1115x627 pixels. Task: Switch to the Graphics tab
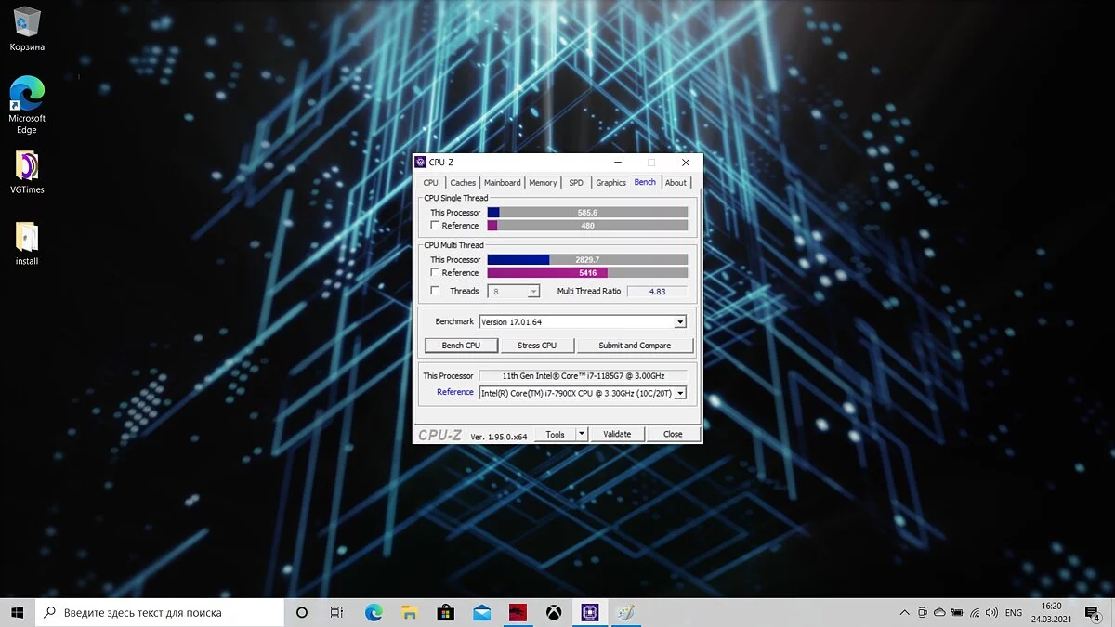pyautogui.click(x=610, y=183)
